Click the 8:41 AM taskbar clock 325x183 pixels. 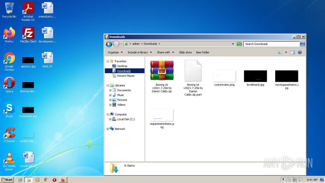click(312, 180)
